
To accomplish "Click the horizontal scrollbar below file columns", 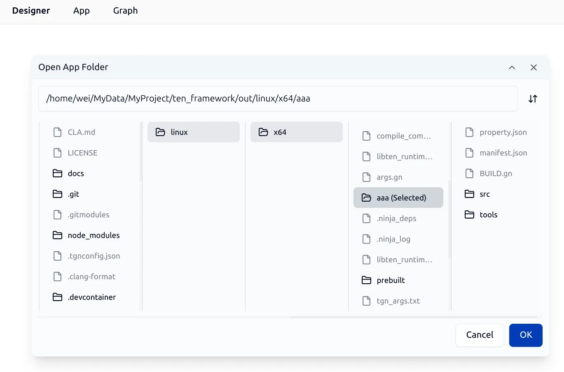I will click(x=414, y=317).
